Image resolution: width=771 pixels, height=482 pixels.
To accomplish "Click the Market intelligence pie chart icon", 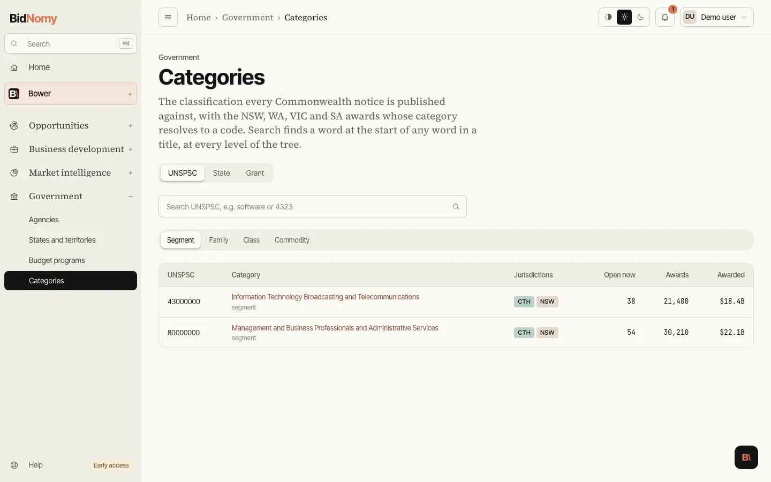I will (14, 173).
